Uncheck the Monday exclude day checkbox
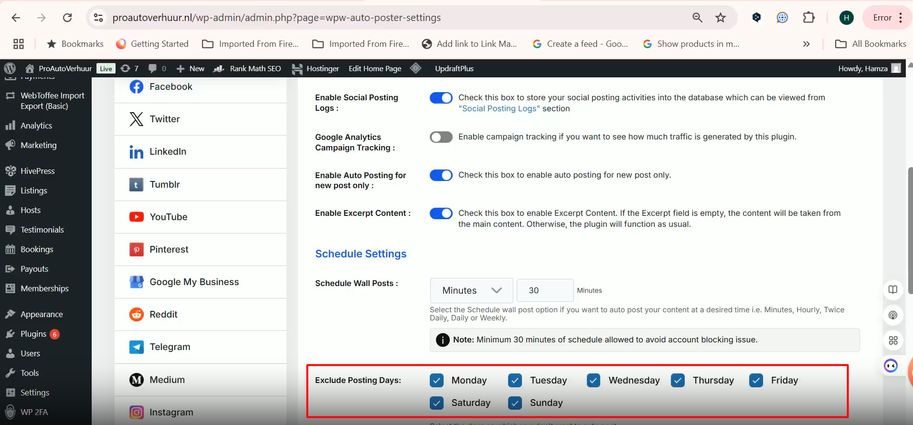This screenshot has width=913, height=425. click(436, 381)
